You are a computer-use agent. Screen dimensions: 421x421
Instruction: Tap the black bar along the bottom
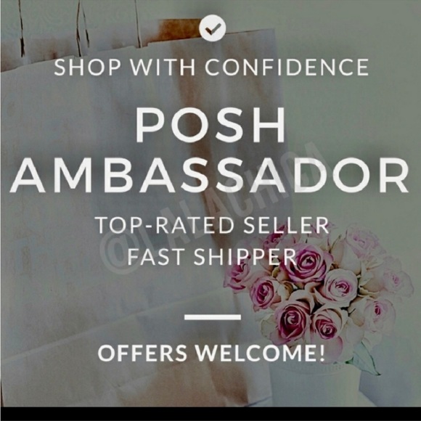210,414
